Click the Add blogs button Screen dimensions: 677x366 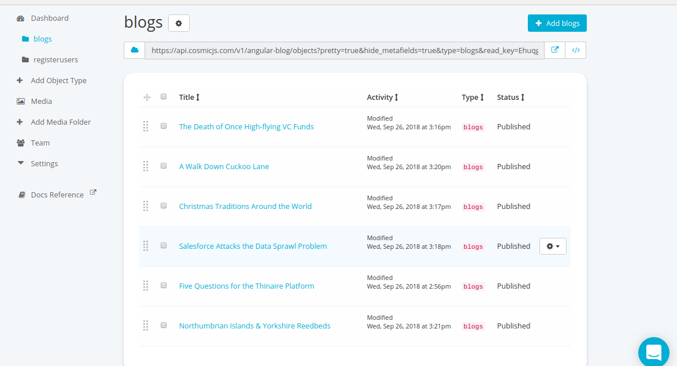tap(557, 23)
